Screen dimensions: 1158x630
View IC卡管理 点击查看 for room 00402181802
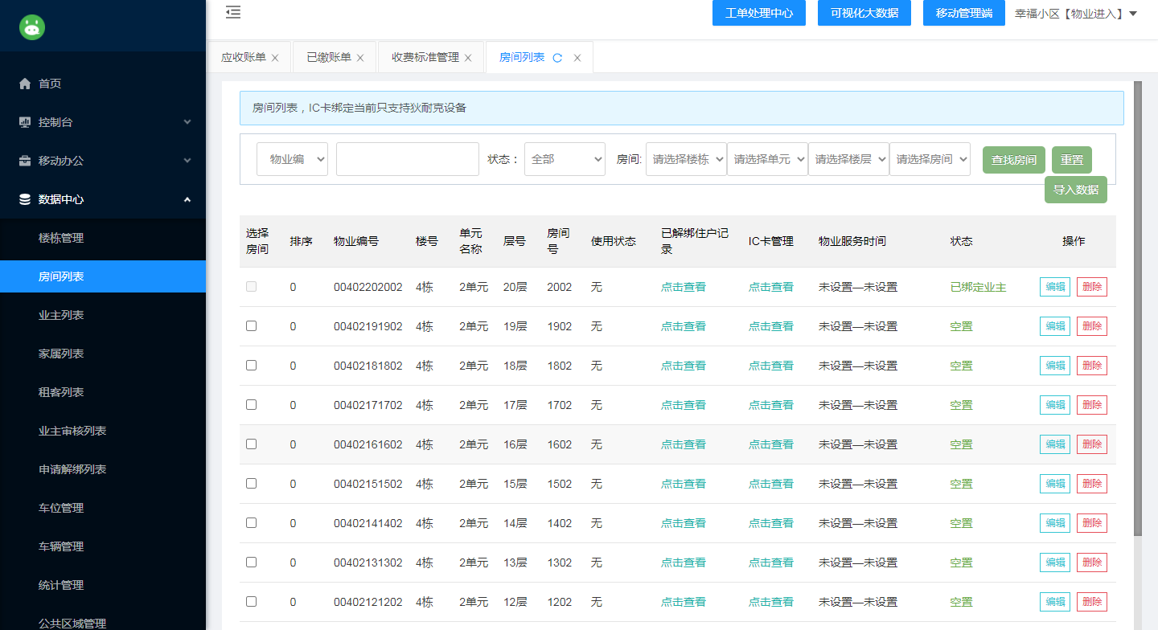coord(771,366)
